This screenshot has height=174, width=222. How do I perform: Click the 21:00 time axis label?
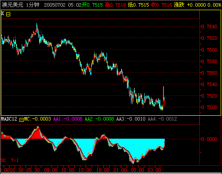[x=120, y=170]
